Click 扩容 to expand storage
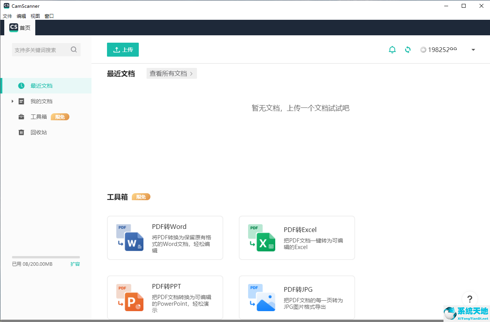Screen dimensions: 490x322 (x=75, y=264)
